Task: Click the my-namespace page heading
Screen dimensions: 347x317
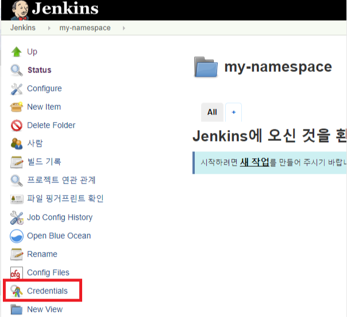Action: 278,67
